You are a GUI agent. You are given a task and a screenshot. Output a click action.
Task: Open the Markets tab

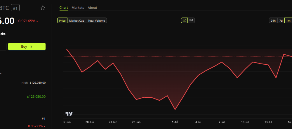78,8
